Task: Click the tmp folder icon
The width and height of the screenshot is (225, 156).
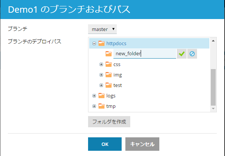Action: coord(101,106)
